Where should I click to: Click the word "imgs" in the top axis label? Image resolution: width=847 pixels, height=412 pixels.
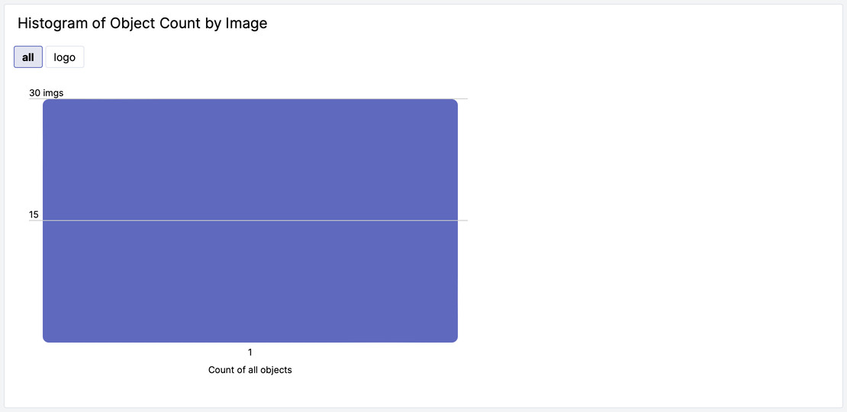[53, 93]
